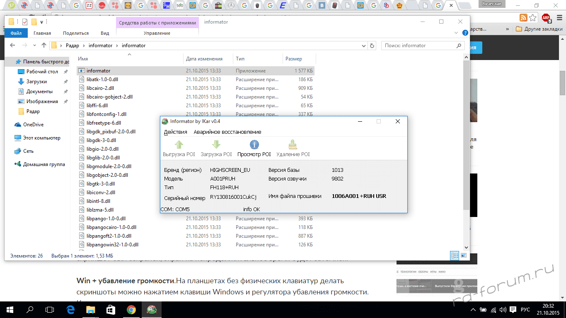Open Quick Access Toolbar customize dropdown

42,22
